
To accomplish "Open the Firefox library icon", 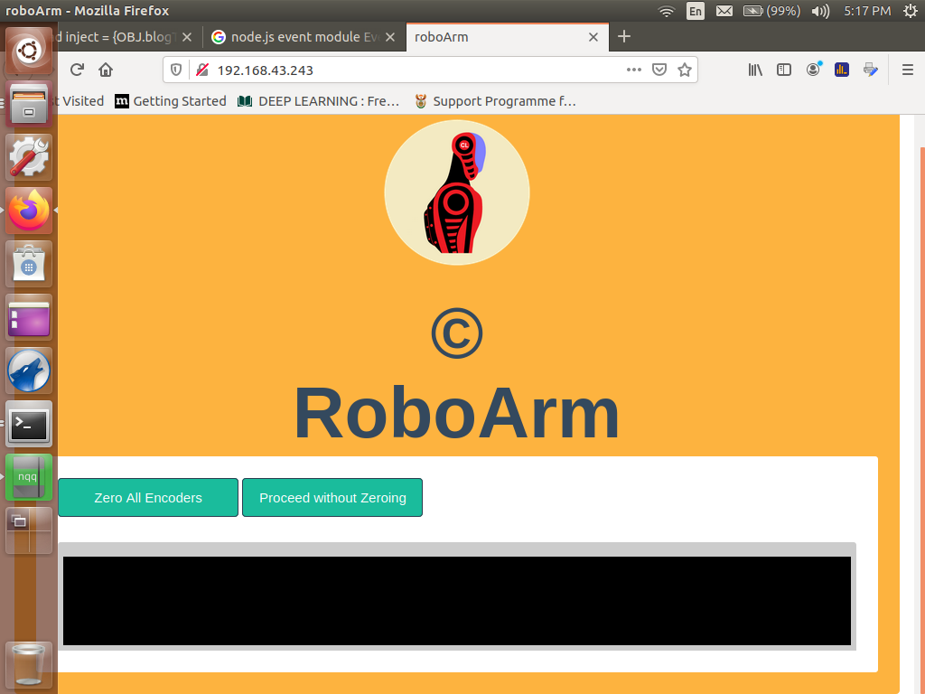I will click(x=755, y=70).
